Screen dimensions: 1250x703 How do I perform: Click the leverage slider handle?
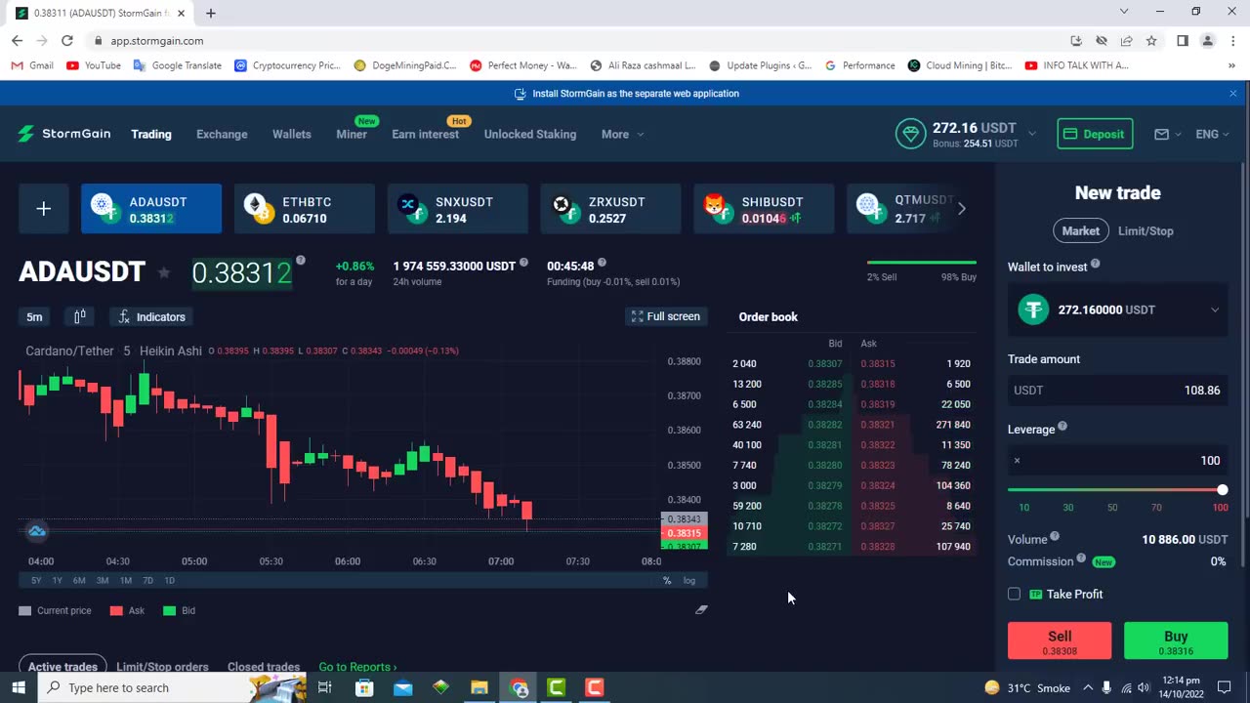coord(1222,489)
